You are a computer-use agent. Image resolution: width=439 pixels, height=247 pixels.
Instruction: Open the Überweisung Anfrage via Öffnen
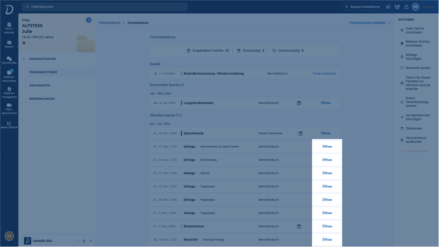[x=327, y=160]
